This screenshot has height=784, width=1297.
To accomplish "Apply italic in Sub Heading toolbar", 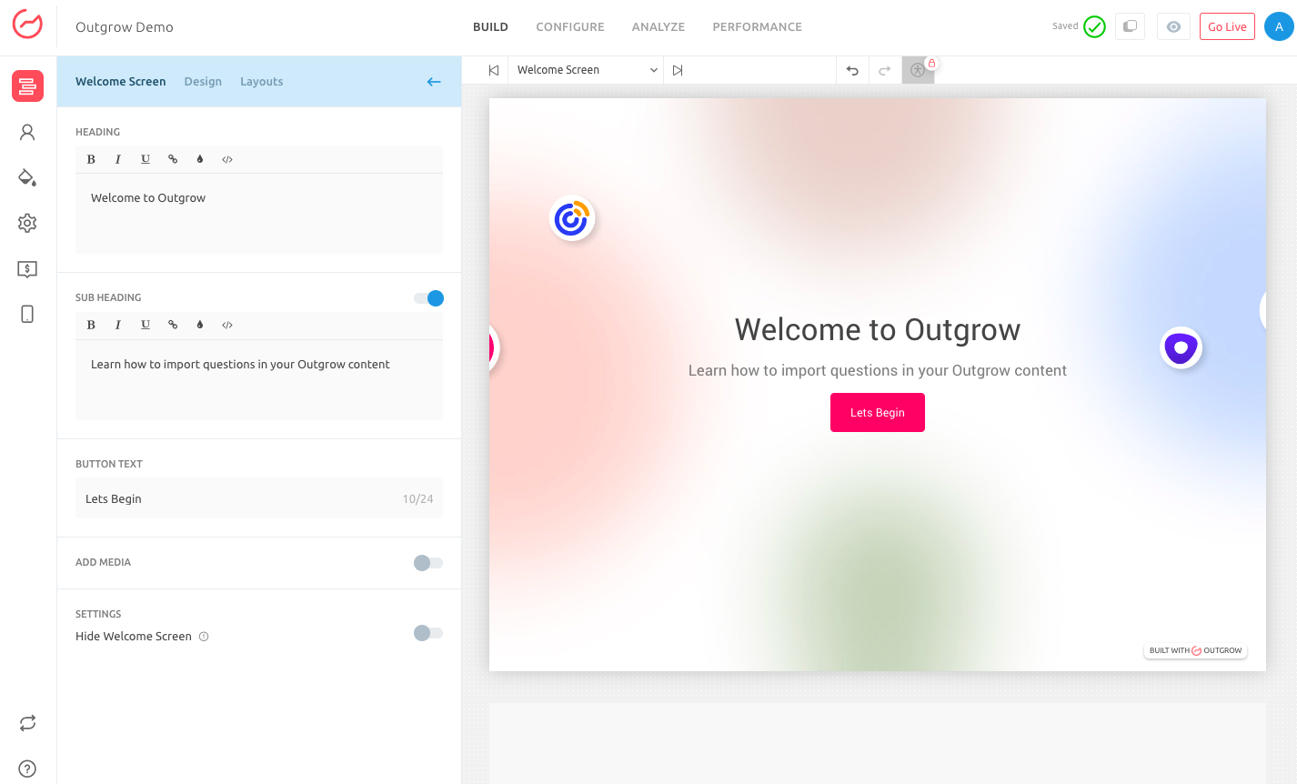I will click(118, 325).
